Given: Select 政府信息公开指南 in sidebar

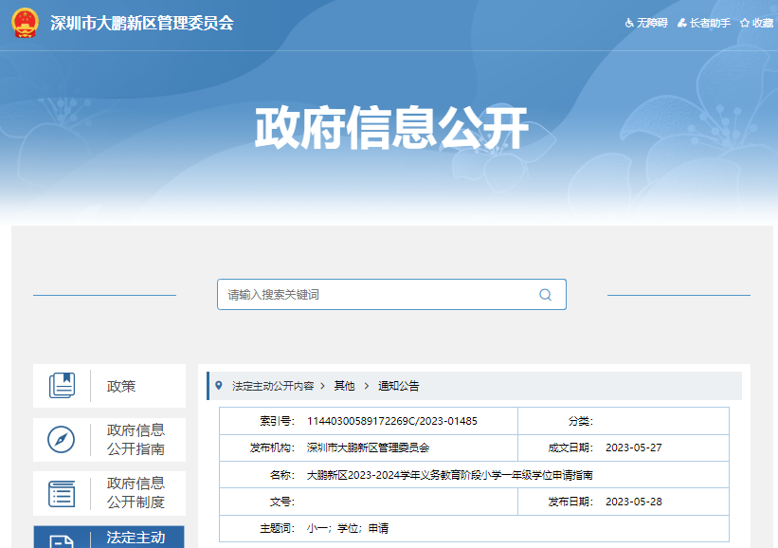Looking at the screenshot, I should pos(136,440).
